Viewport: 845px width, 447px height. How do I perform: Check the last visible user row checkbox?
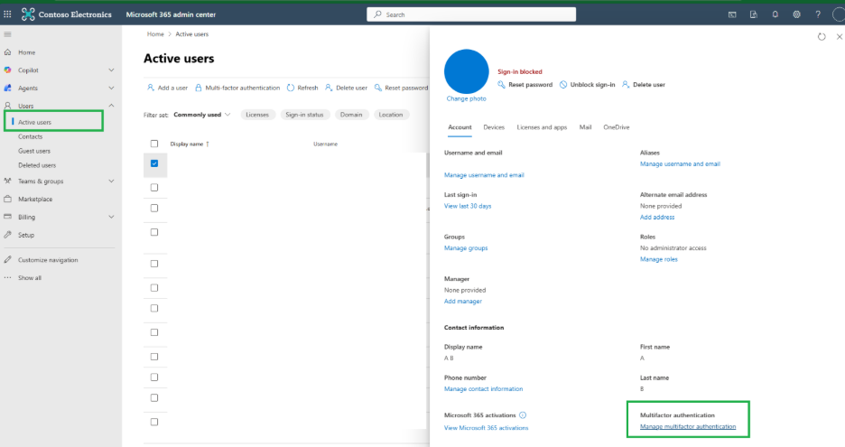coord(154,423)
